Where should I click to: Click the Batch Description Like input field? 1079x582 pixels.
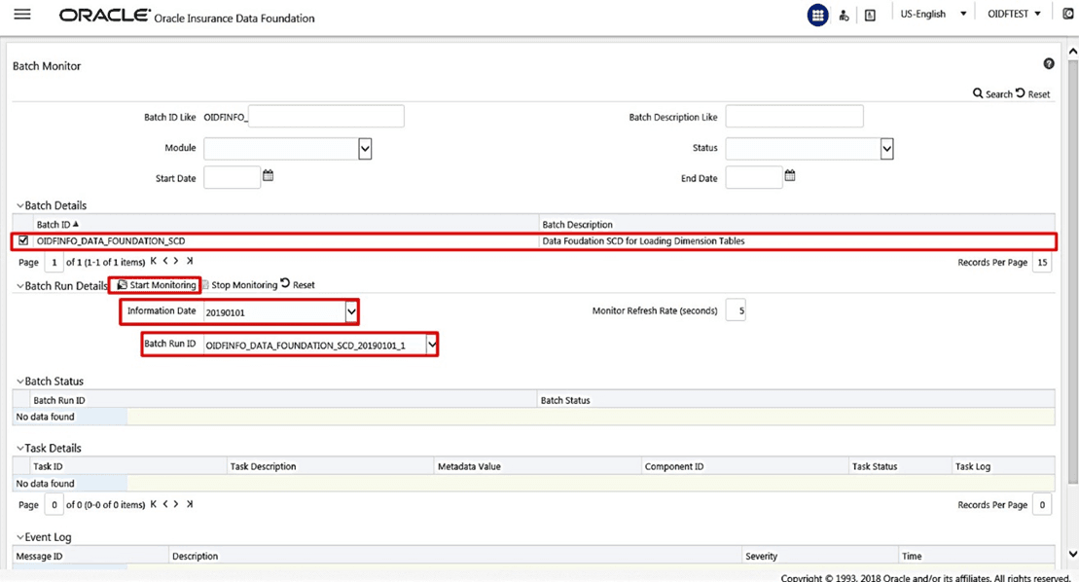(x=794, y=116)
